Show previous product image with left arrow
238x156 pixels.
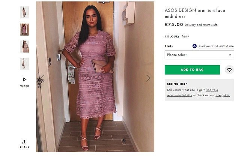(42, 78)
